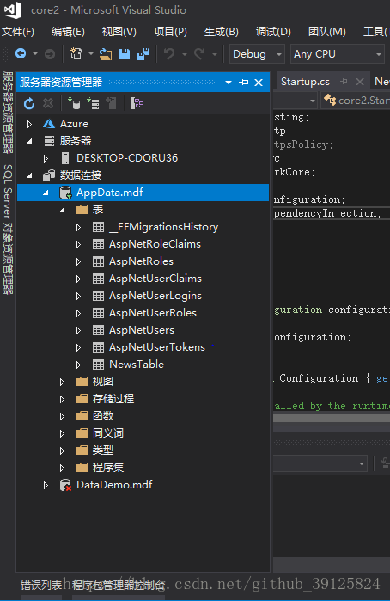The width and height of the screenshot is (390, 601).
Task: Open the 程序包管理器控制台 tab
Action: pos(119,586)
